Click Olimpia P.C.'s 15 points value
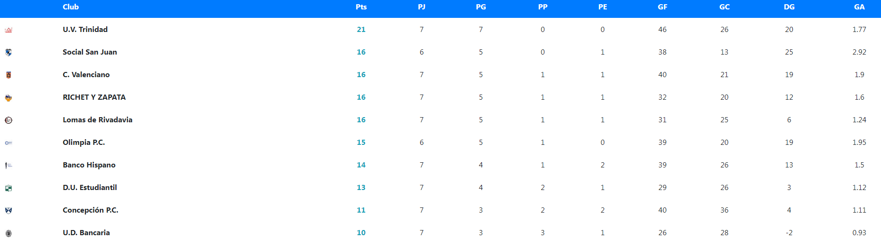The width and height of the screenshot is (881, 246). click(361, 143)
